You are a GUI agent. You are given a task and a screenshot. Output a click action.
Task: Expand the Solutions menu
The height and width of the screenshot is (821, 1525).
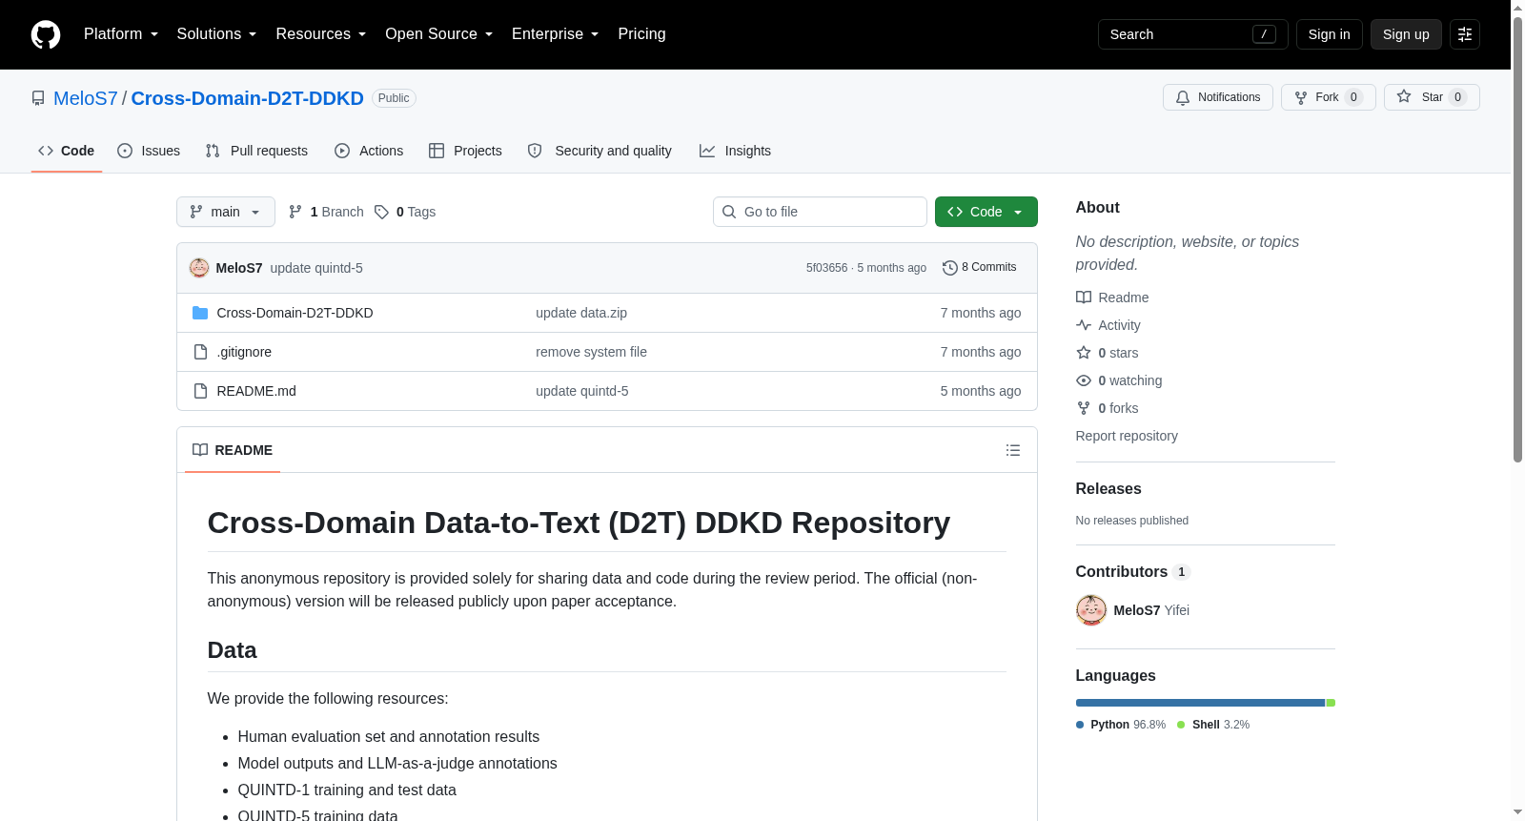(217, 34)
